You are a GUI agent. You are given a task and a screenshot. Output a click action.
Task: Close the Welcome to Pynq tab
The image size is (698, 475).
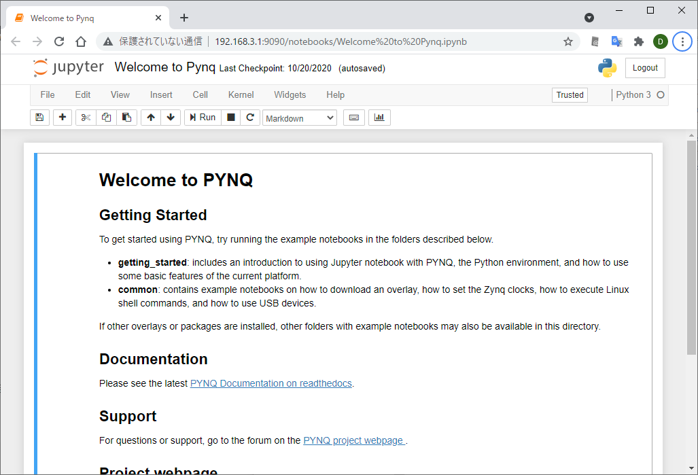coord(158,18)
